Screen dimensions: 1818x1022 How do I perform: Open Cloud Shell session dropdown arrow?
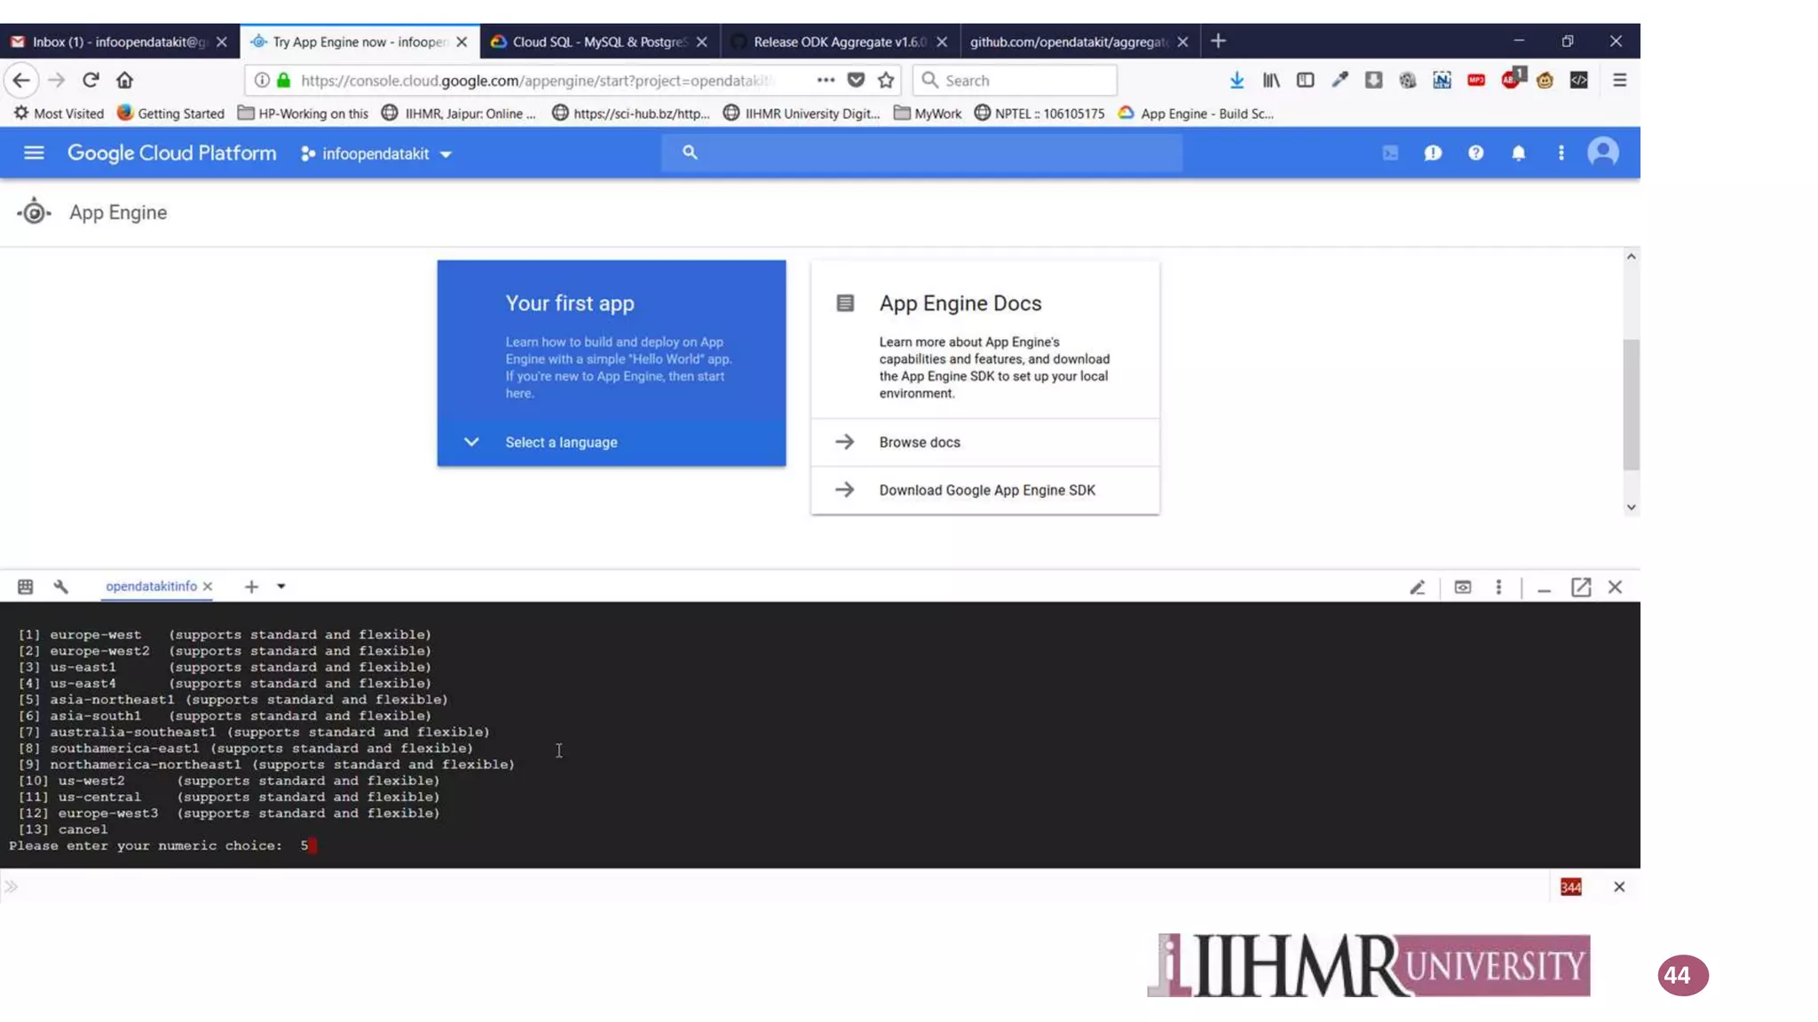(x=281, y=586)
